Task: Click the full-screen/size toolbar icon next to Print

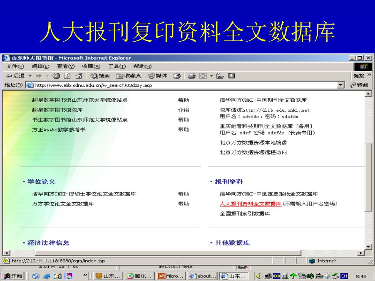Action: pyautogui.click(x=203, y=76)
